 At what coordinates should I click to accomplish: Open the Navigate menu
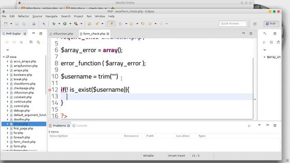[51, 16]
